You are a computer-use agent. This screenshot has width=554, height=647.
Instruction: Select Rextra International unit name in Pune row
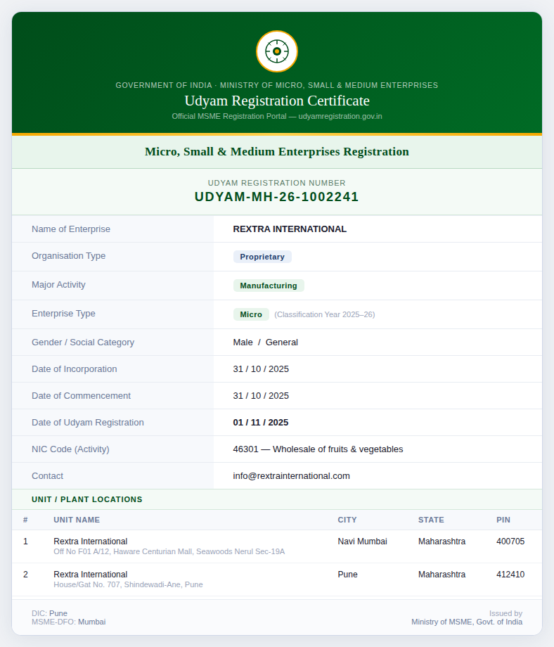90,575
